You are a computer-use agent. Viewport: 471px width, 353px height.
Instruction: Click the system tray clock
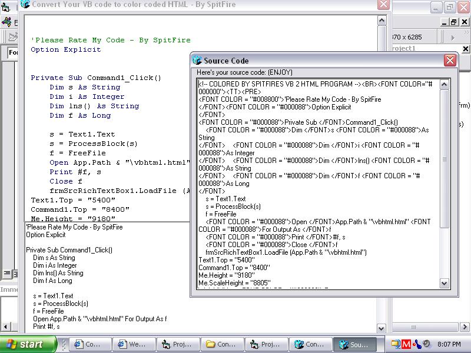point(449,344)
